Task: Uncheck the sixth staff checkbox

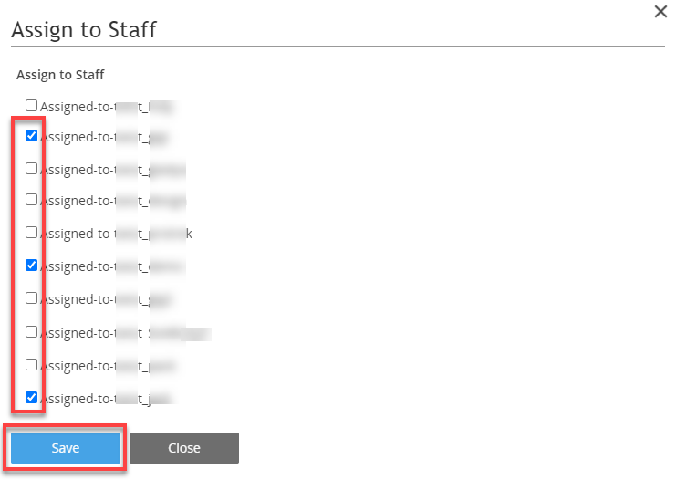Action: tap(31, 266)
